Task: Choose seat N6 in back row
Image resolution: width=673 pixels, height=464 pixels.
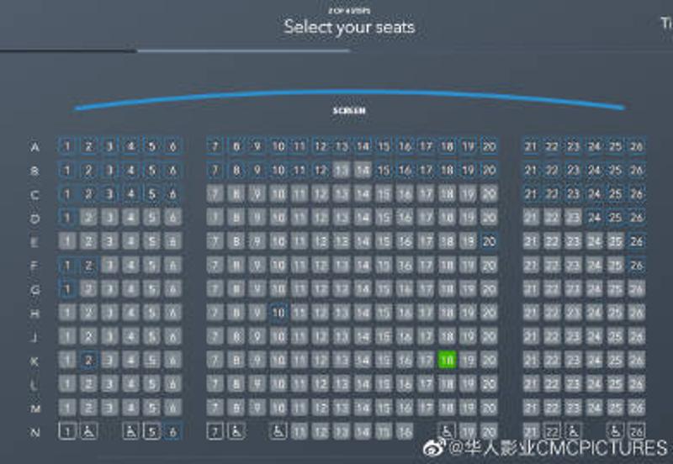Action: point(172,431)
